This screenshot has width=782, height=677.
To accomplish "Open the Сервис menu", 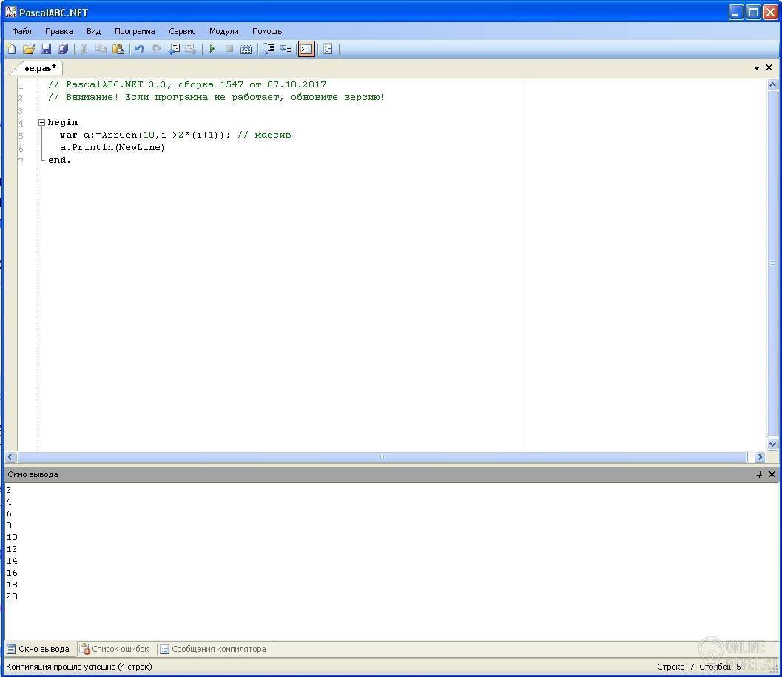I will pyautogui.click(x=182, y=31).
